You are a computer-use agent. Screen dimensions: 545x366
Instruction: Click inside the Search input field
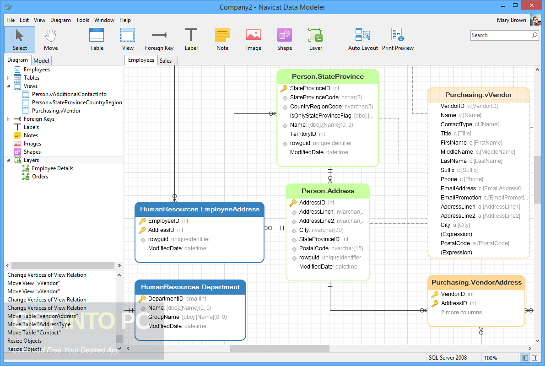(501, 35)
